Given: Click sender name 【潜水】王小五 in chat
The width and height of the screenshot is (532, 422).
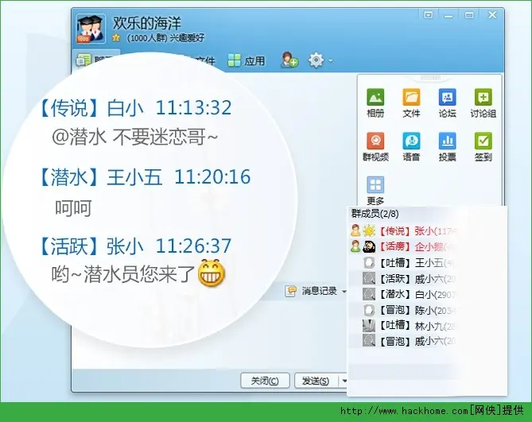Looking at the screenshot, I should [x=100, y=177].
